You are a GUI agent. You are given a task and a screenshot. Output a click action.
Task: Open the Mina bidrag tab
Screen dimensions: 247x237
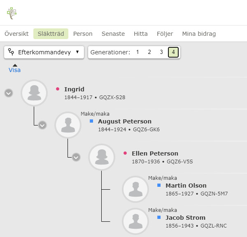(199, 34)
